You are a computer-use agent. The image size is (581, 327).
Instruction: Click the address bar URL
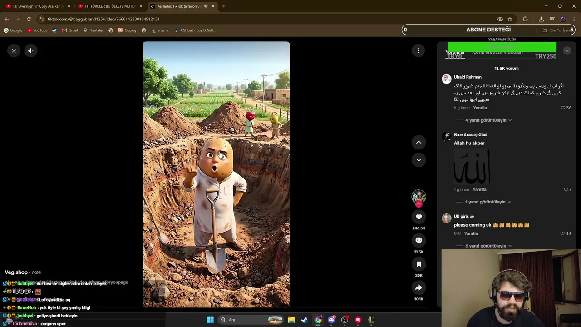[103, 19]
